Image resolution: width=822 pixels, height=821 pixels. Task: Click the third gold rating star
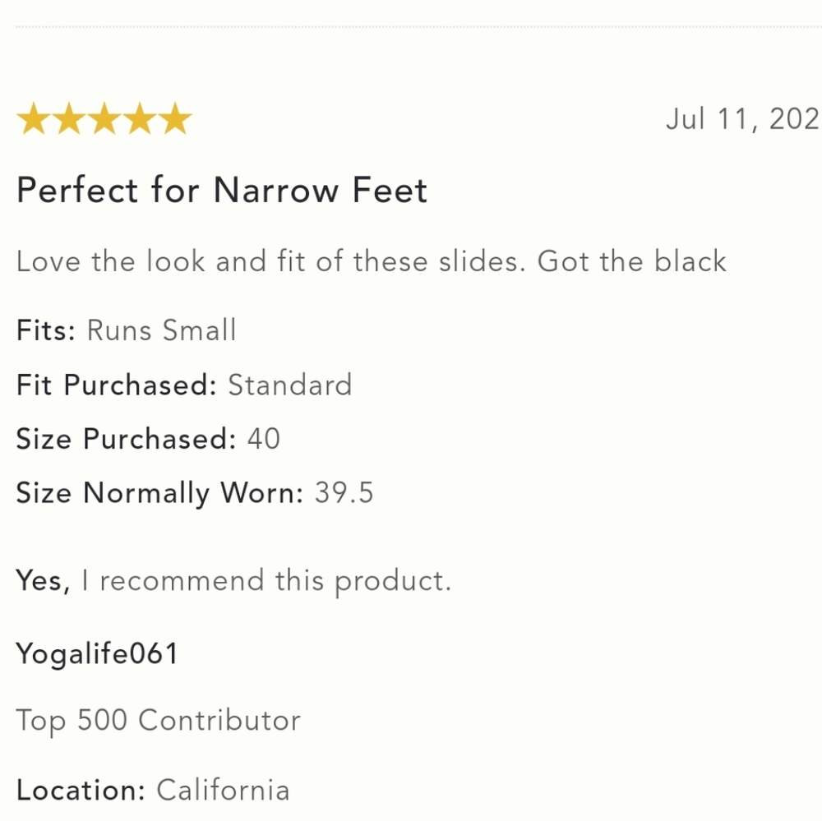tap(104, 119)
